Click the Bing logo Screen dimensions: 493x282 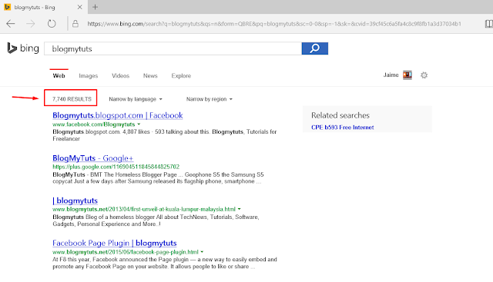[23, 48]
